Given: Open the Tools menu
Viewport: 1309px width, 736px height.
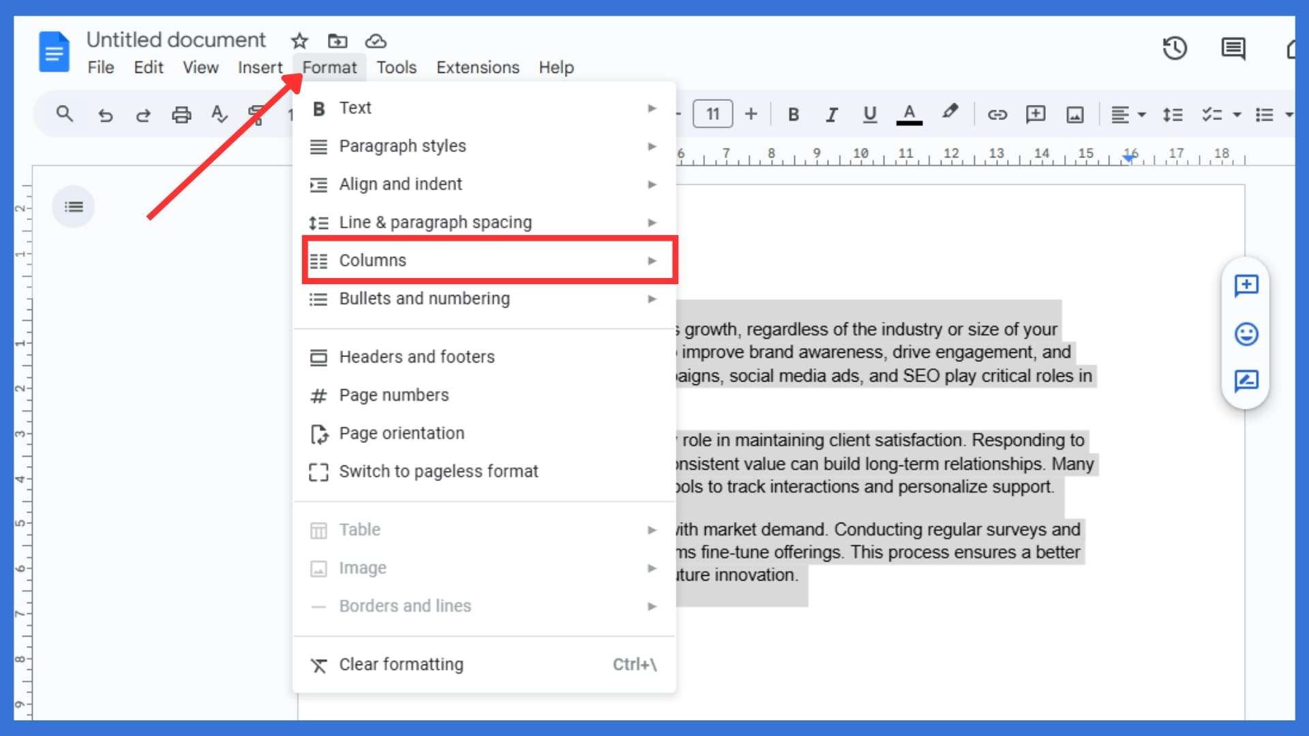Looking at the screenshot, I should click(x=396, y=67).
